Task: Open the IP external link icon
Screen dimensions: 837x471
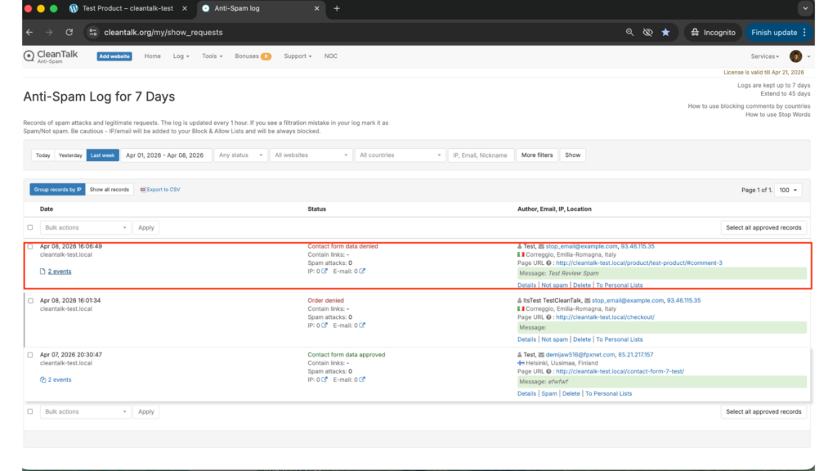Action: pos(325,271)
